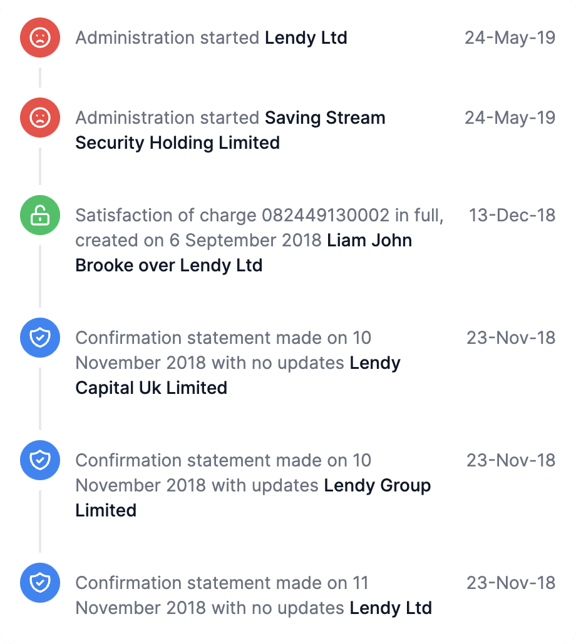The width and height of the screenshot is (576, 644).
Task: Click 23-Nov-18 date beside Lendy Capital Uk
Action: pyautogui.click(x=511, y=338)
